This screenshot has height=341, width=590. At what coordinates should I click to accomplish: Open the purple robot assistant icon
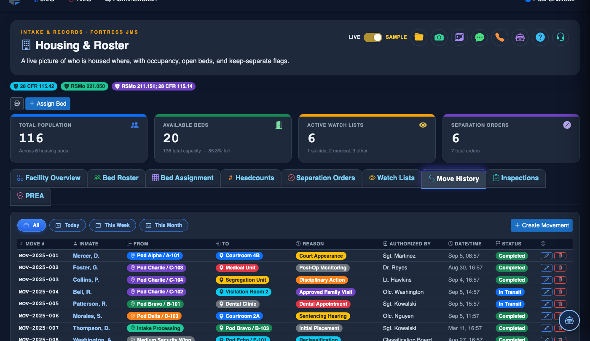click(520, 37)
